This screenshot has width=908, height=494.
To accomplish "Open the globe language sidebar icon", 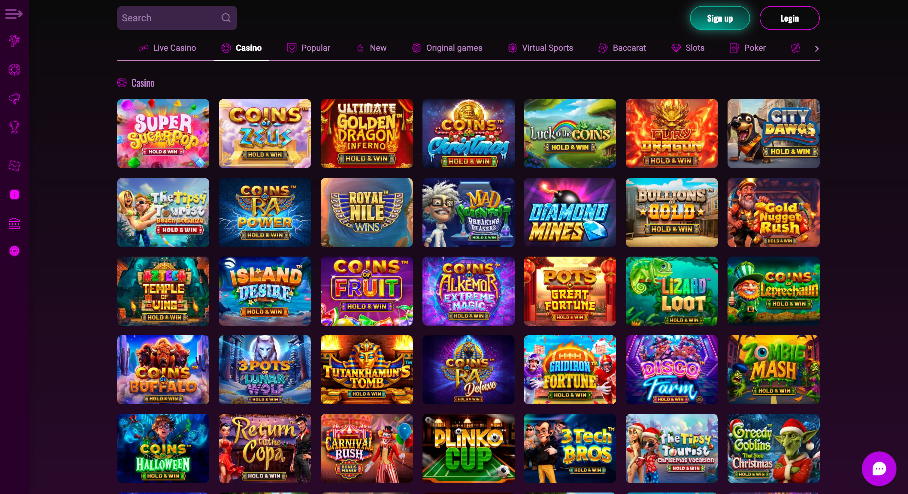I will tap(14, 251).
